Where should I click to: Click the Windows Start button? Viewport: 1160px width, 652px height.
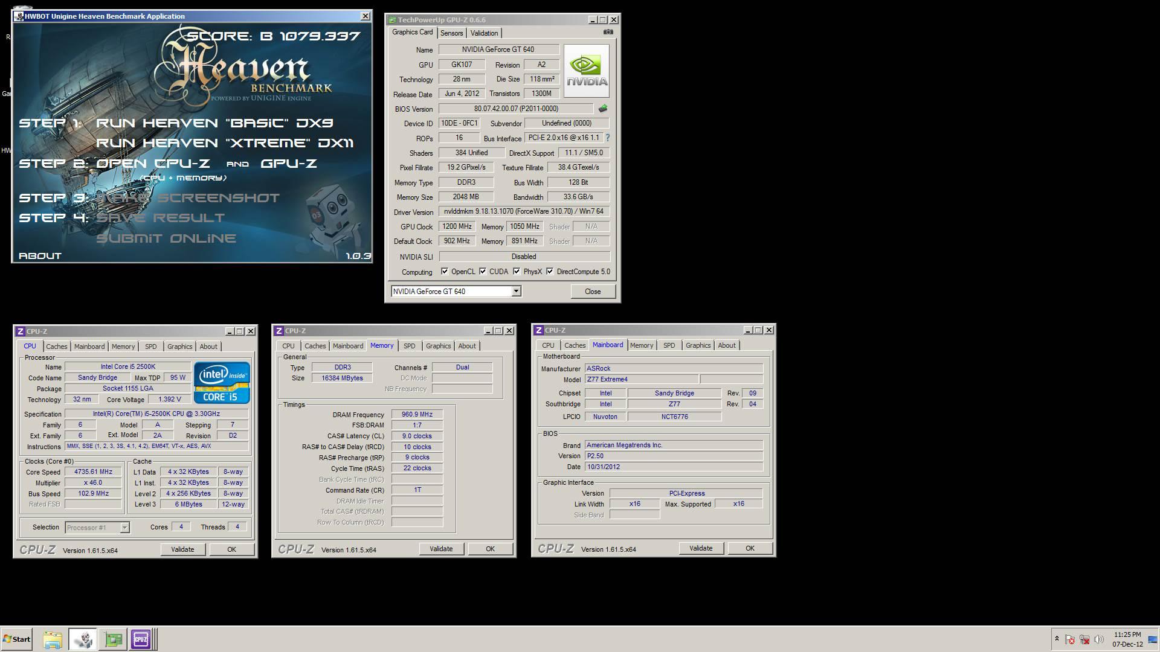(16, 639)
